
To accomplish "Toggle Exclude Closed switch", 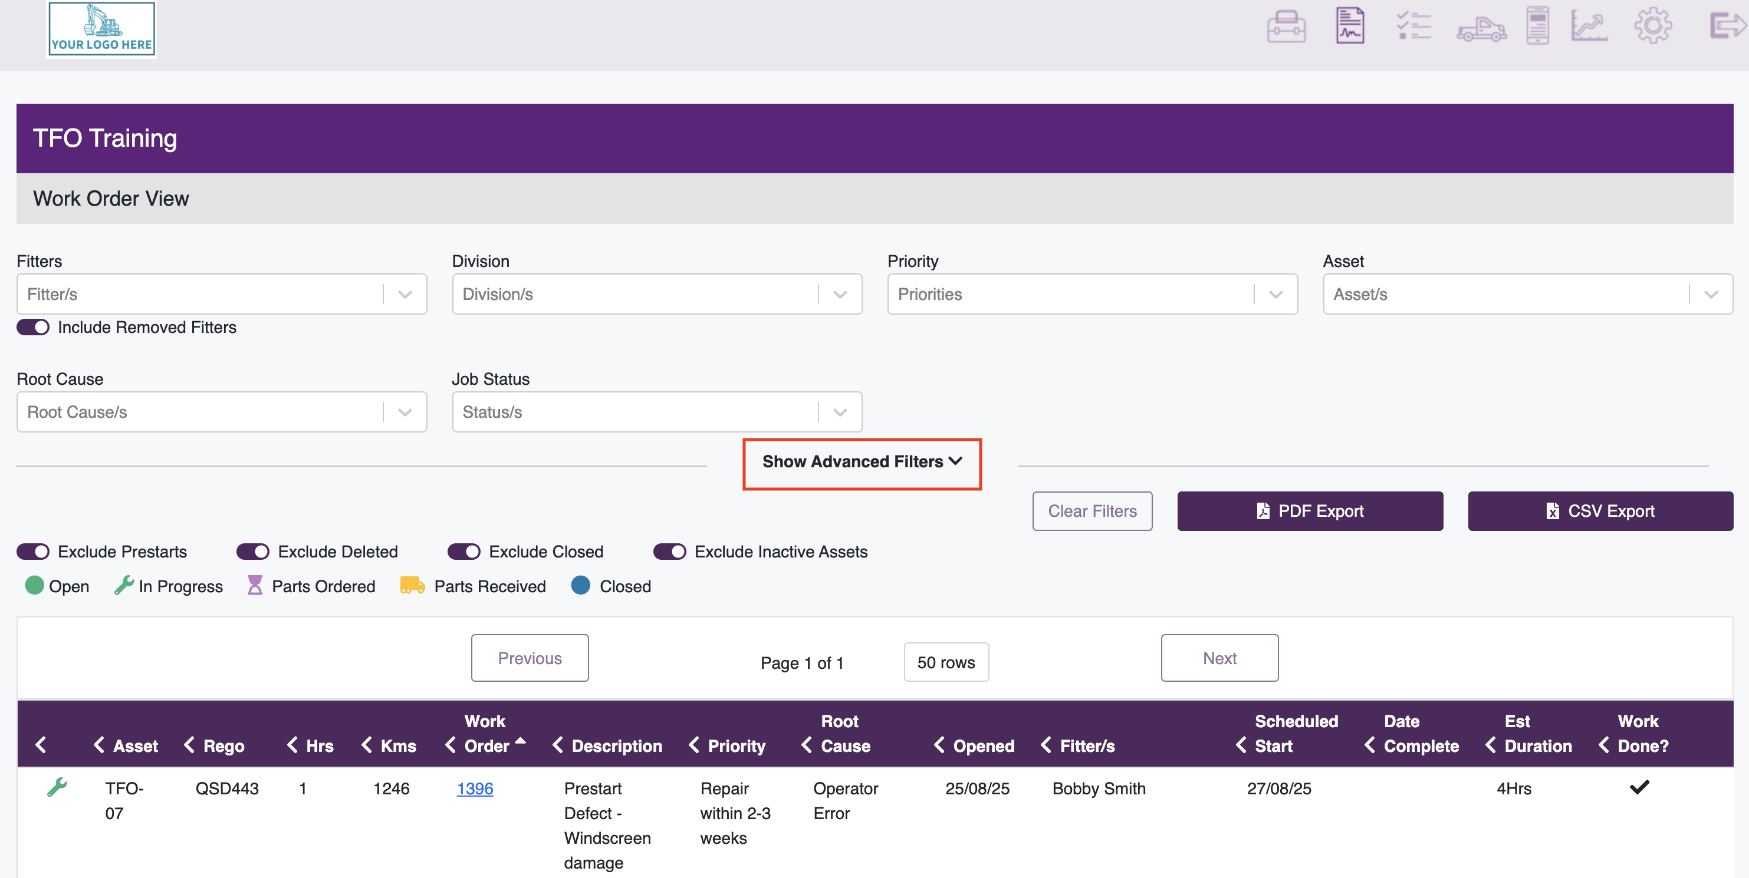I will pyautogui.click(x=465, y=552).
